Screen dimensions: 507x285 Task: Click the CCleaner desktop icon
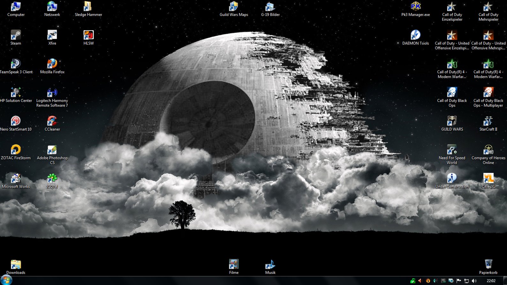click(52, 121)
